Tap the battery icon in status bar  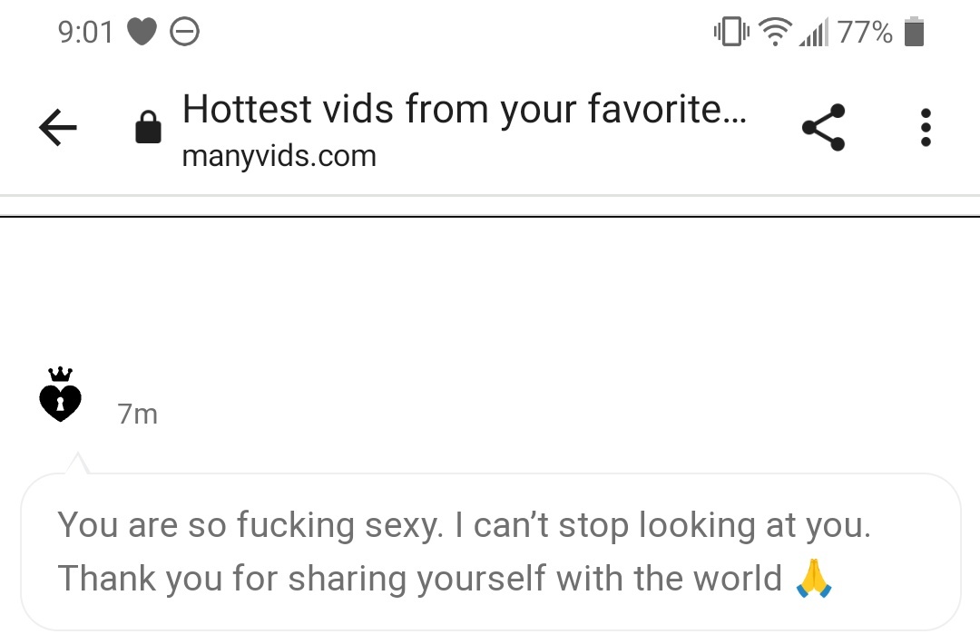pyautogui.click(x=914, y=31)
